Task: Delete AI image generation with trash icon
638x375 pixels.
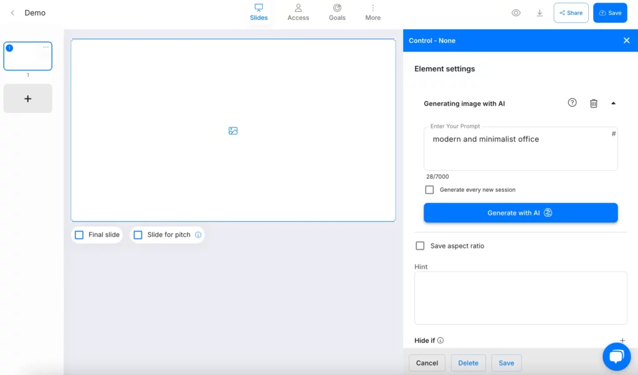Action: click(593, 103)
